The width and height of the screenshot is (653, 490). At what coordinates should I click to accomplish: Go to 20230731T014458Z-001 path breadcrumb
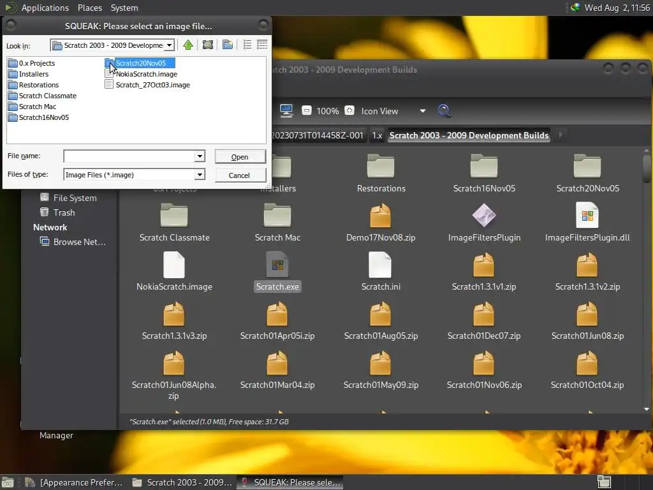(x=318, y=135)
